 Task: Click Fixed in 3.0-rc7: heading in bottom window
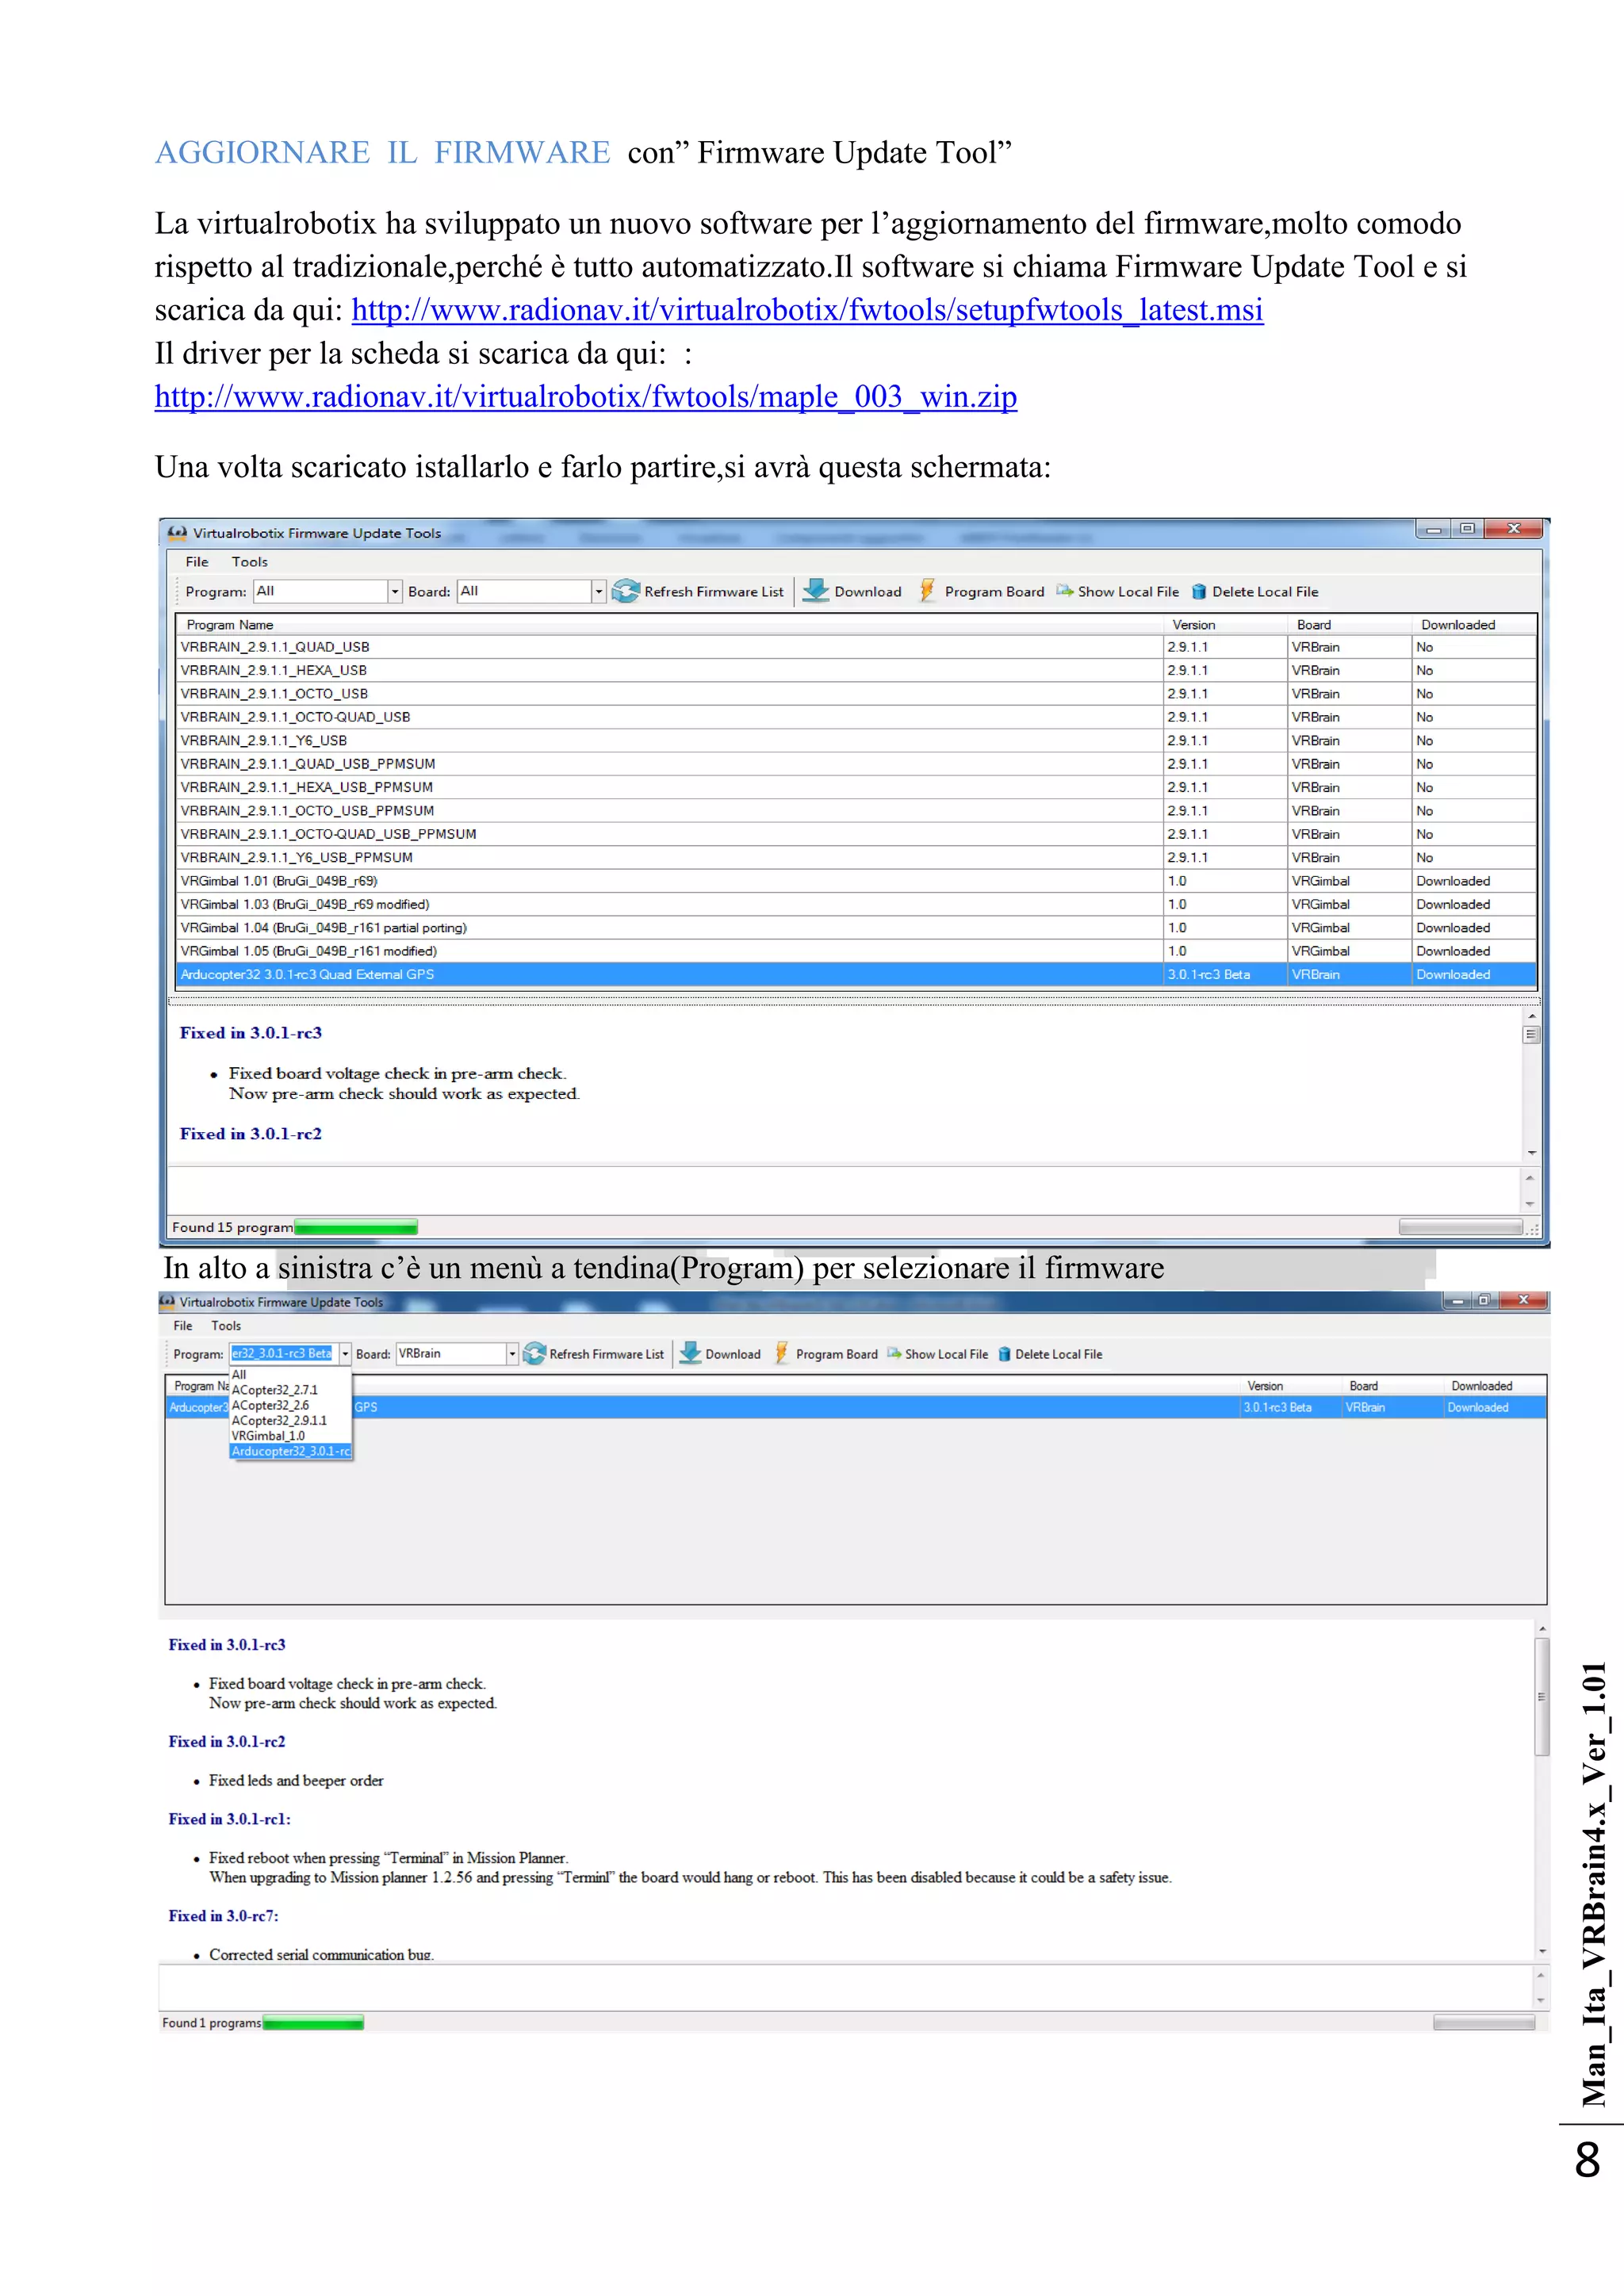[x=223, y=1916]
